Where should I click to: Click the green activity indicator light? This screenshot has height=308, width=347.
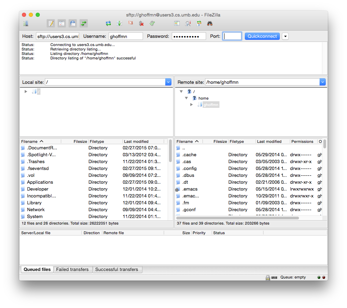pos(319,277)
